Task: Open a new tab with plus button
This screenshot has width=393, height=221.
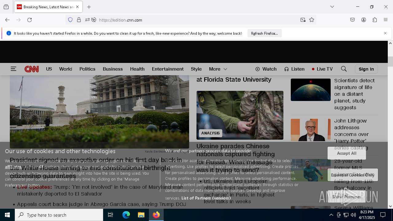Action: [x=89, y=7]
